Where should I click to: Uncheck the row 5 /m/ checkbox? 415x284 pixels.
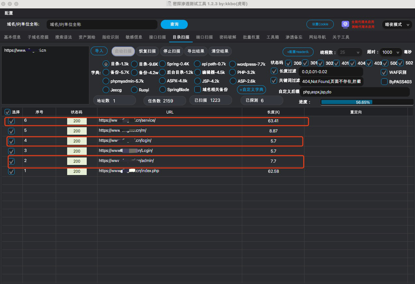tap(11, 131)
